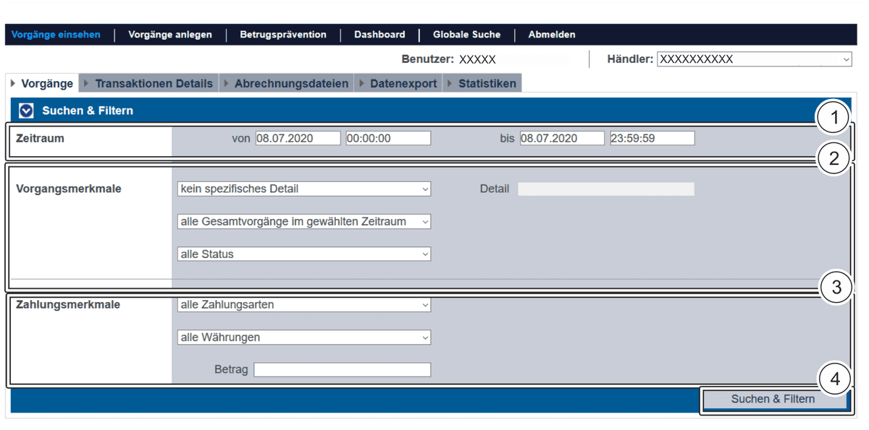Click Abmelden to log out
This screenshot has width=869, height=430.
(552, 35)
